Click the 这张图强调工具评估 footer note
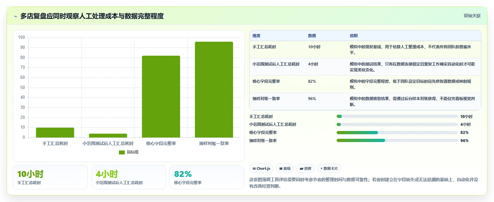 [363, 183]
